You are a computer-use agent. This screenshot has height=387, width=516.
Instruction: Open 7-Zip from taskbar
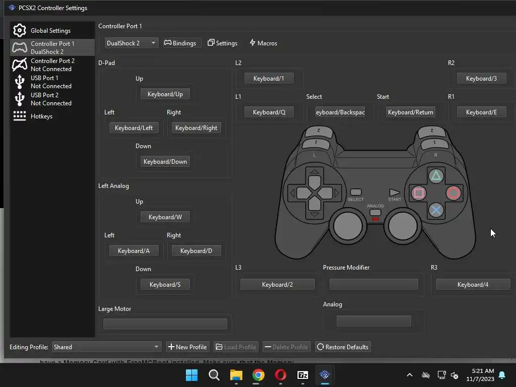point(302,375)
